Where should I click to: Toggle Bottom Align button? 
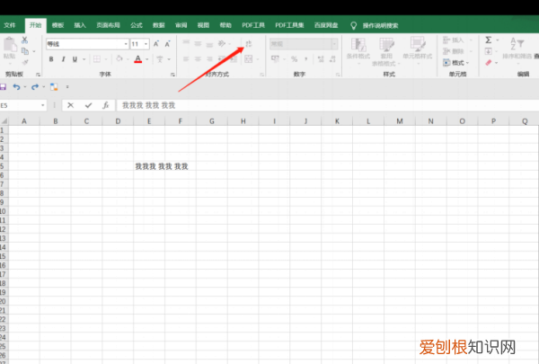209,43
